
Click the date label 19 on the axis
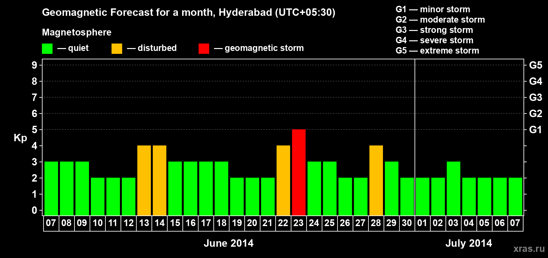(x=237, y=223)
